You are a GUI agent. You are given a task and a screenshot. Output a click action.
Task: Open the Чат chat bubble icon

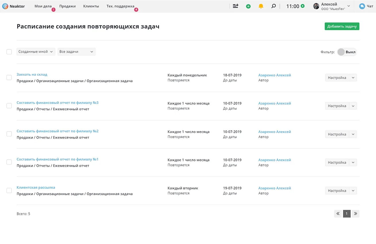[362, 6]
